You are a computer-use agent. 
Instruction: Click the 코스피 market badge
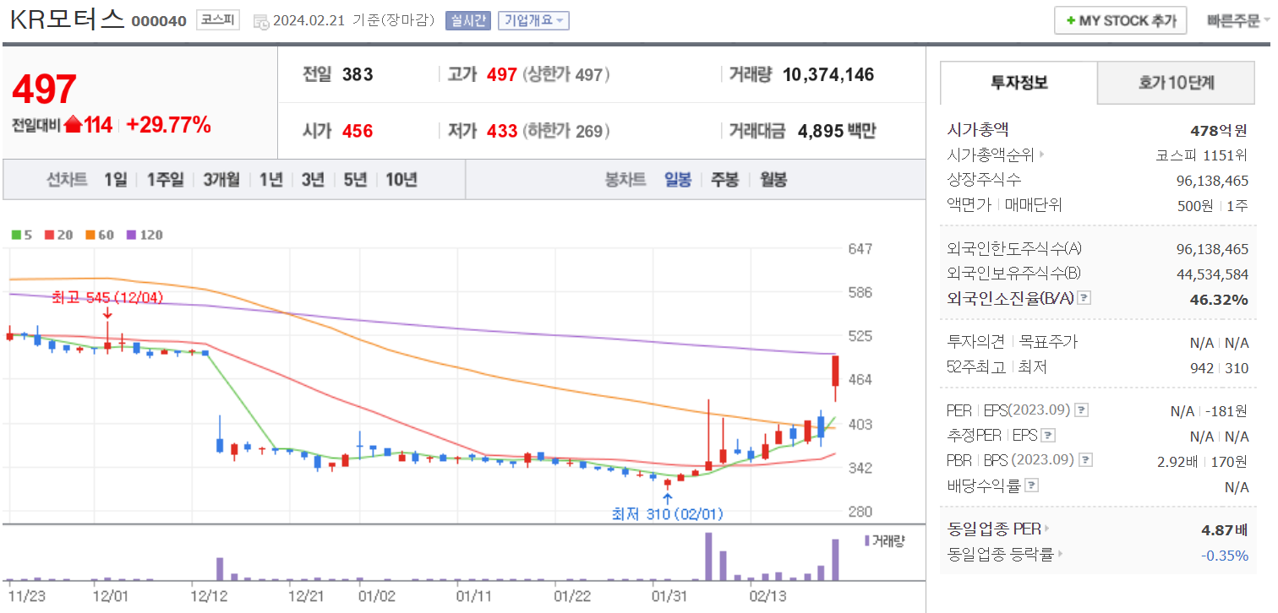pos(219,20)
